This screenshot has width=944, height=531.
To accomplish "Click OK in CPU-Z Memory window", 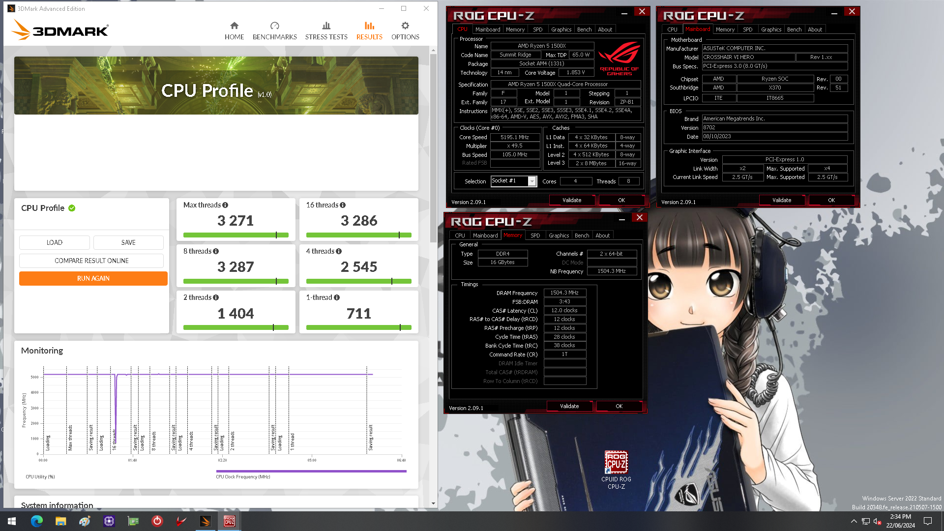I will click(619, 406).
